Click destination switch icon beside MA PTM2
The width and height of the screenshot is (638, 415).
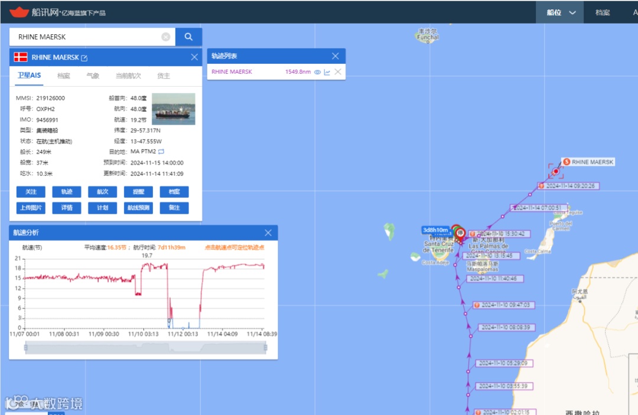[161, 152]
